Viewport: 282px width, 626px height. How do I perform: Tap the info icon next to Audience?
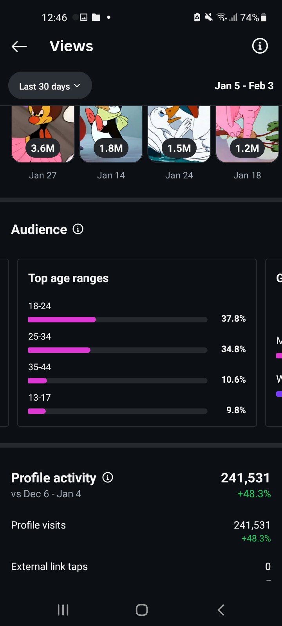coord(78,229)
